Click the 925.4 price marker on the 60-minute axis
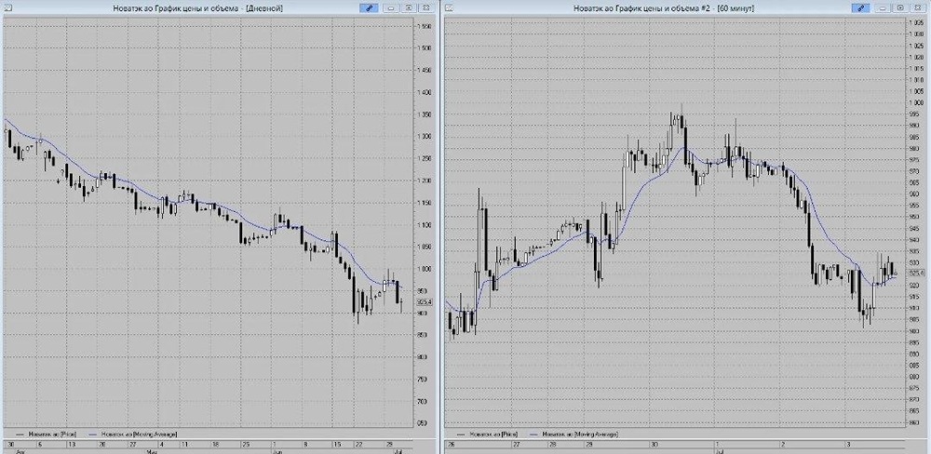 click(x=917, y=273)
